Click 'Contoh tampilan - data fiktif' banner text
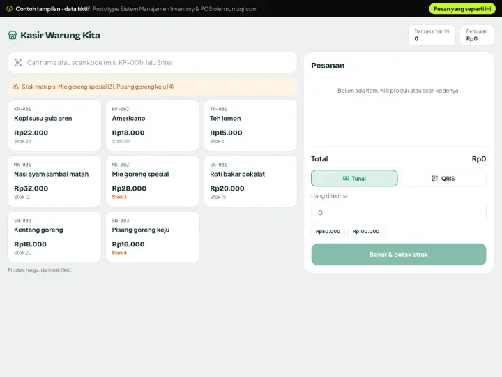502x377 pixels. (53, 9)
